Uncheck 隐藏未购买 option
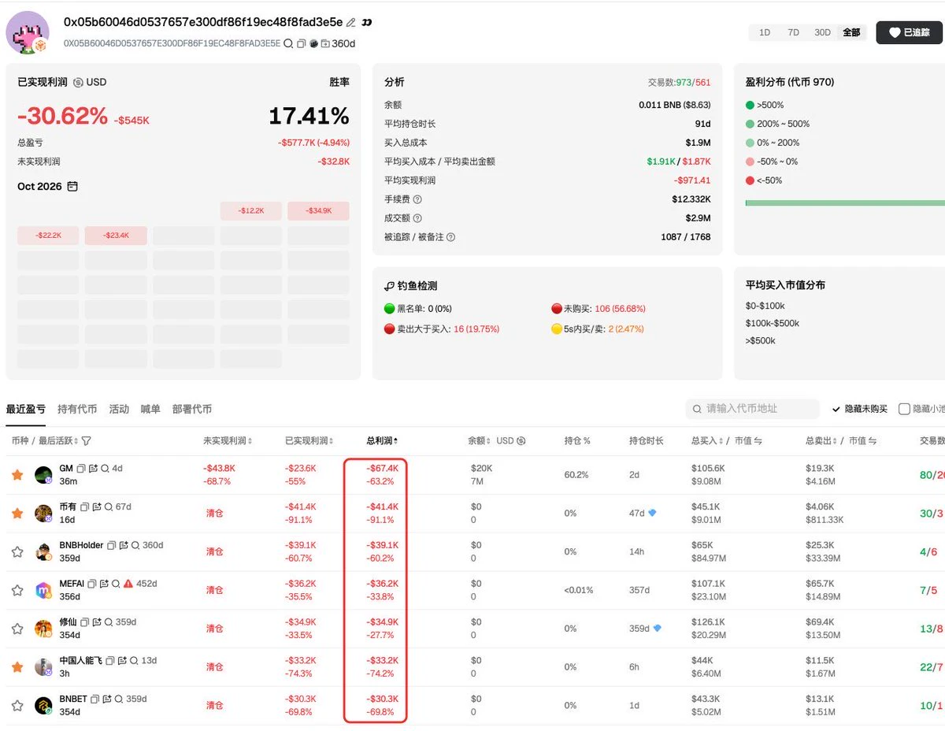Screen dimensions: 945x731 click(859, 409)
